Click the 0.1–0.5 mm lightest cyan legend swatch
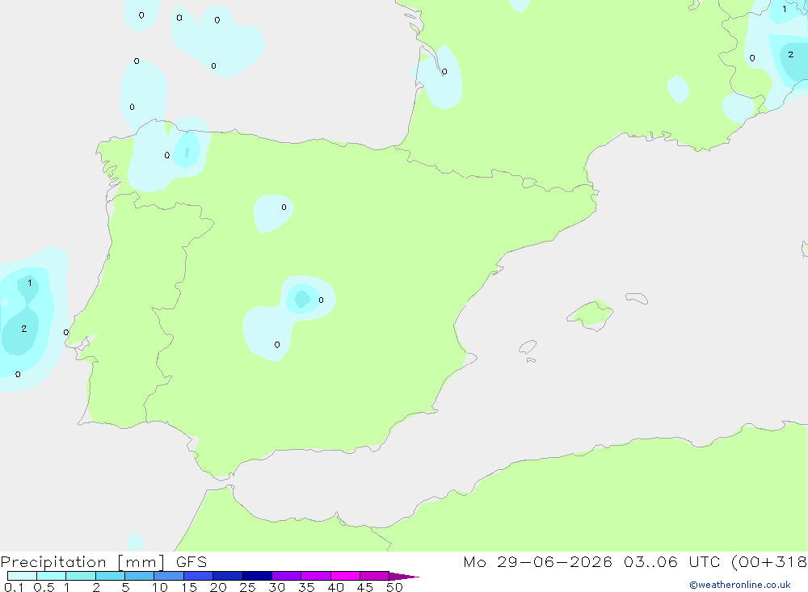 pyautogui.click(x=22, y=576)
